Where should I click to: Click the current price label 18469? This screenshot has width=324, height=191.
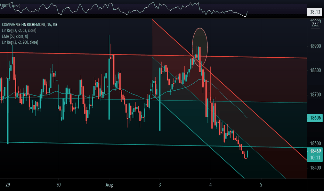pyautogui.click(x=315, y=151)
